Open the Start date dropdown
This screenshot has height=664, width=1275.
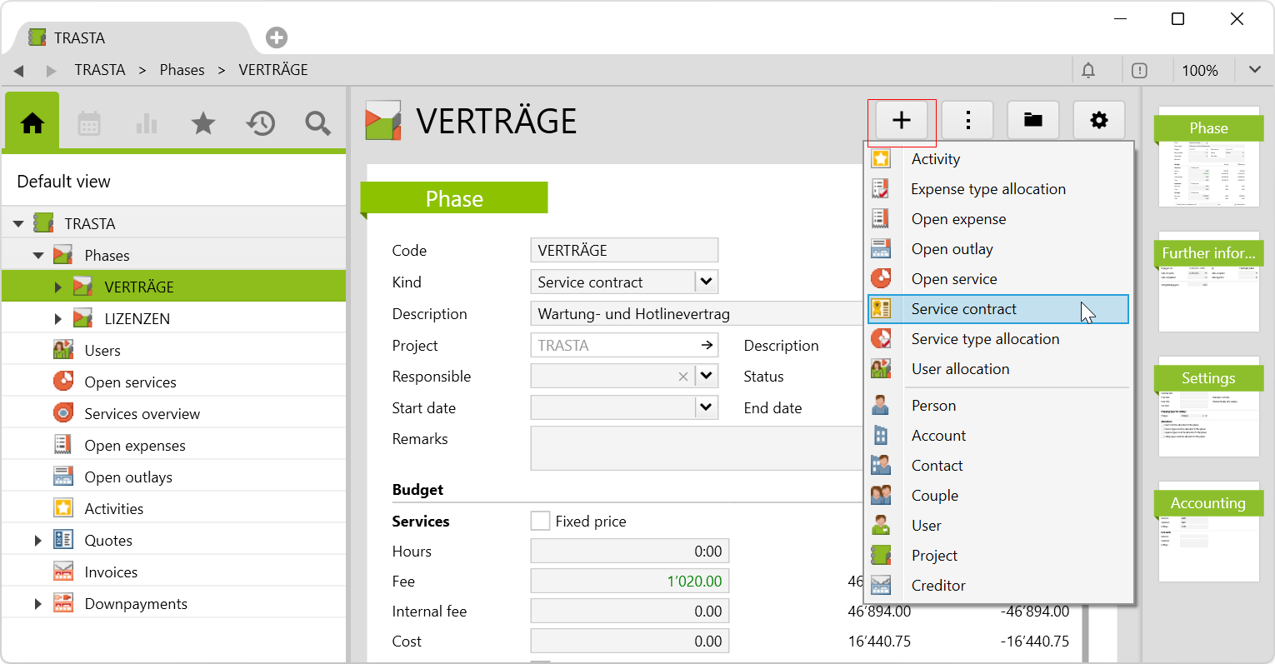(x=706, y=407)
